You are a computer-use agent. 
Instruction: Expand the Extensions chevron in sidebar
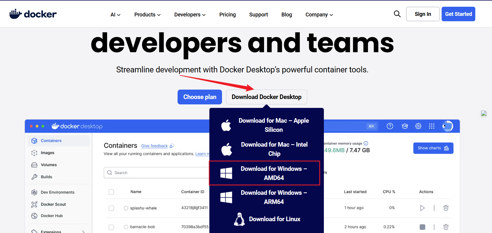click(x=83, y=232)
